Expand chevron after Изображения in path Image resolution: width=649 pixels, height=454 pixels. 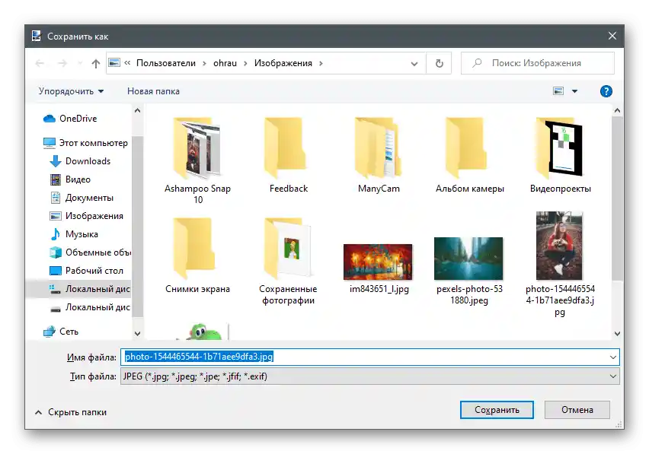[321, 63]
